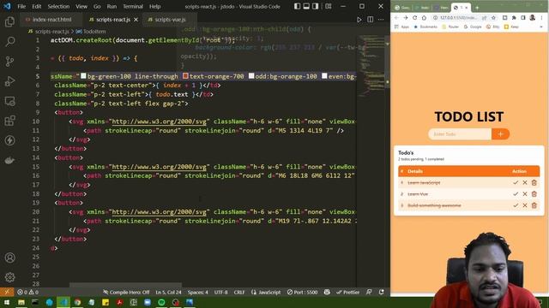
Task: Open the File menu
Action: (21, 6)
